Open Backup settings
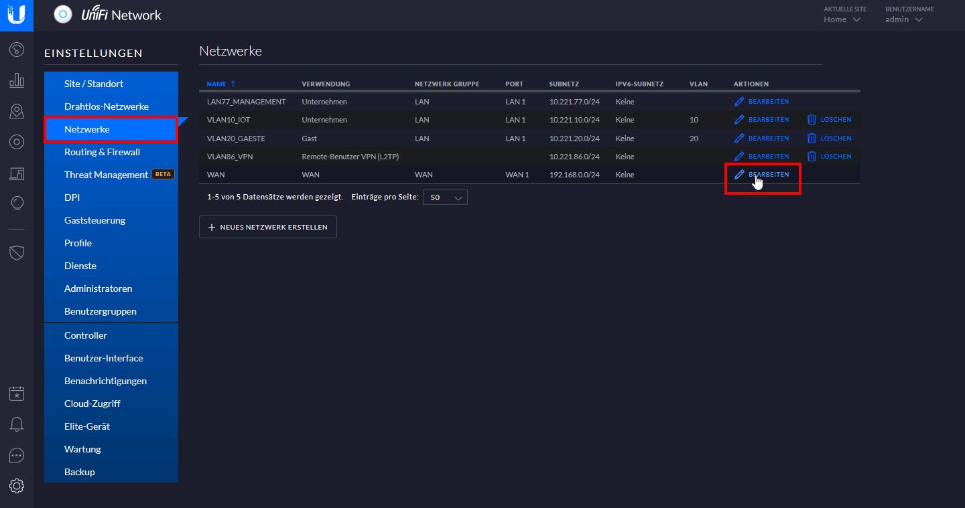The height and width of the screenshot is (508, 965). point(111,472)
